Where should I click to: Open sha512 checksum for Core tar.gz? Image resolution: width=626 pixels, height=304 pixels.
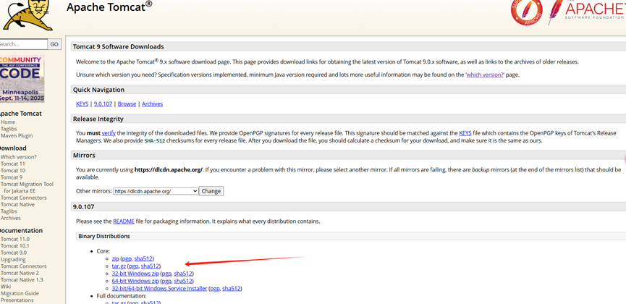150,266
